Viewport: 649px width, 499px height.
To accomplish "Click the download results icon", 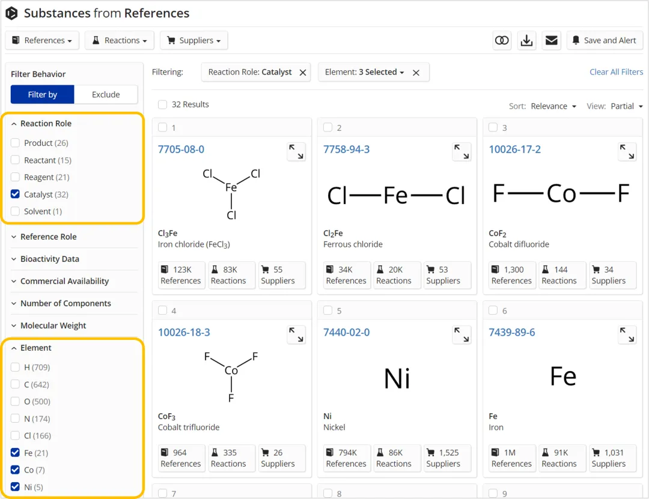I will coord(527,40).
